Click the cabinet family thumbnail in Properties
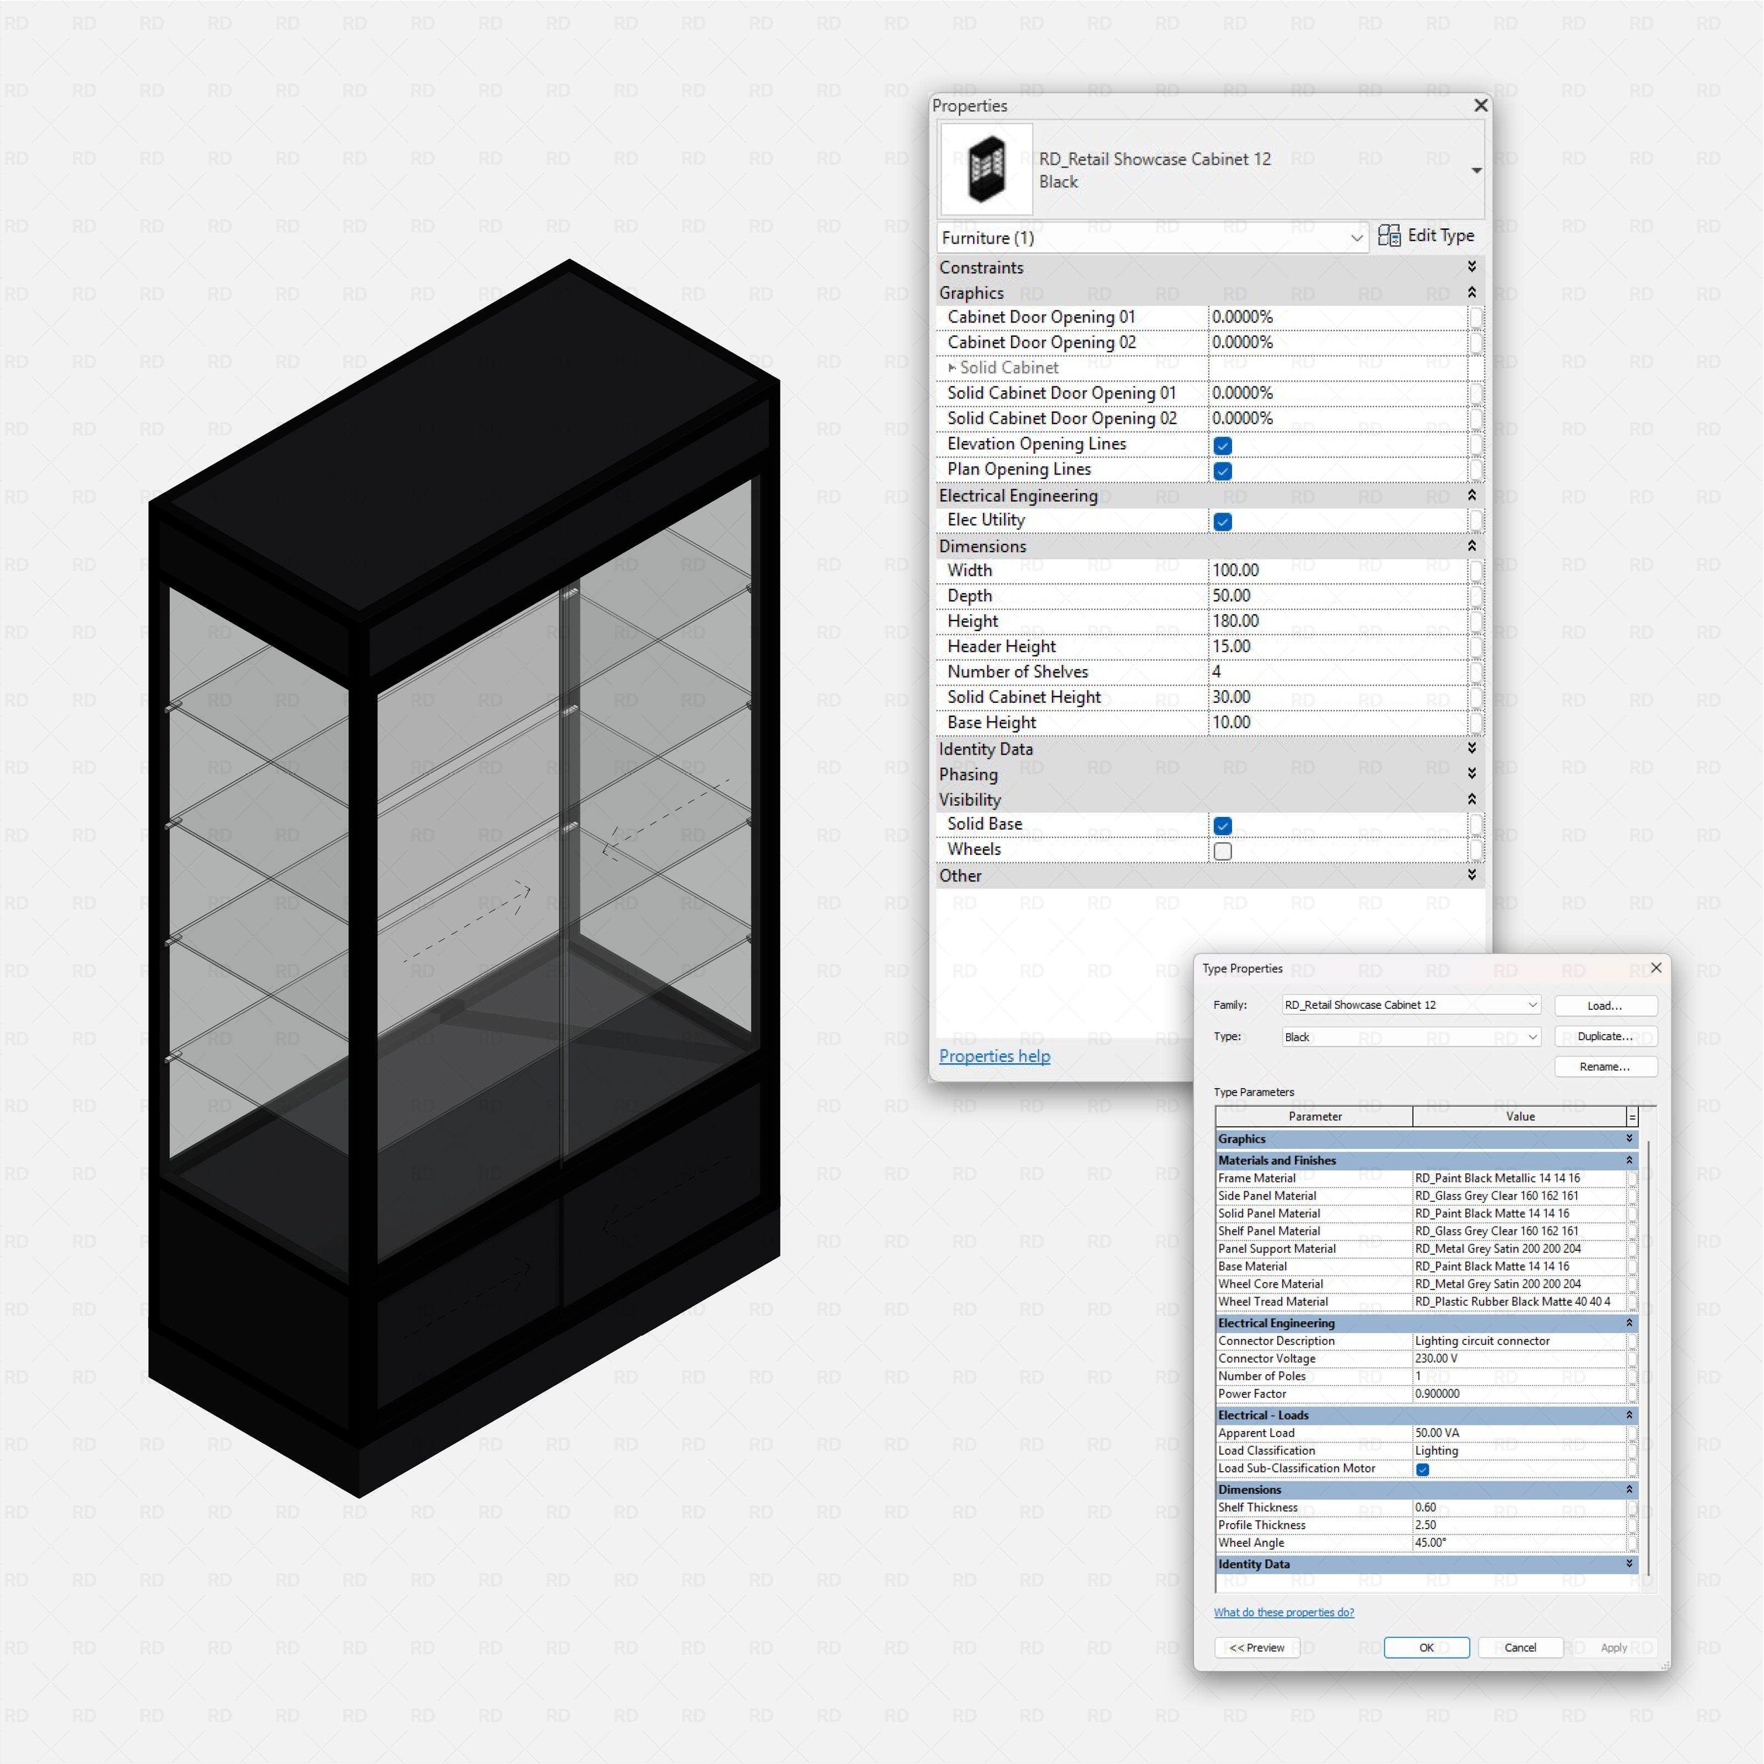 point(986,169)
